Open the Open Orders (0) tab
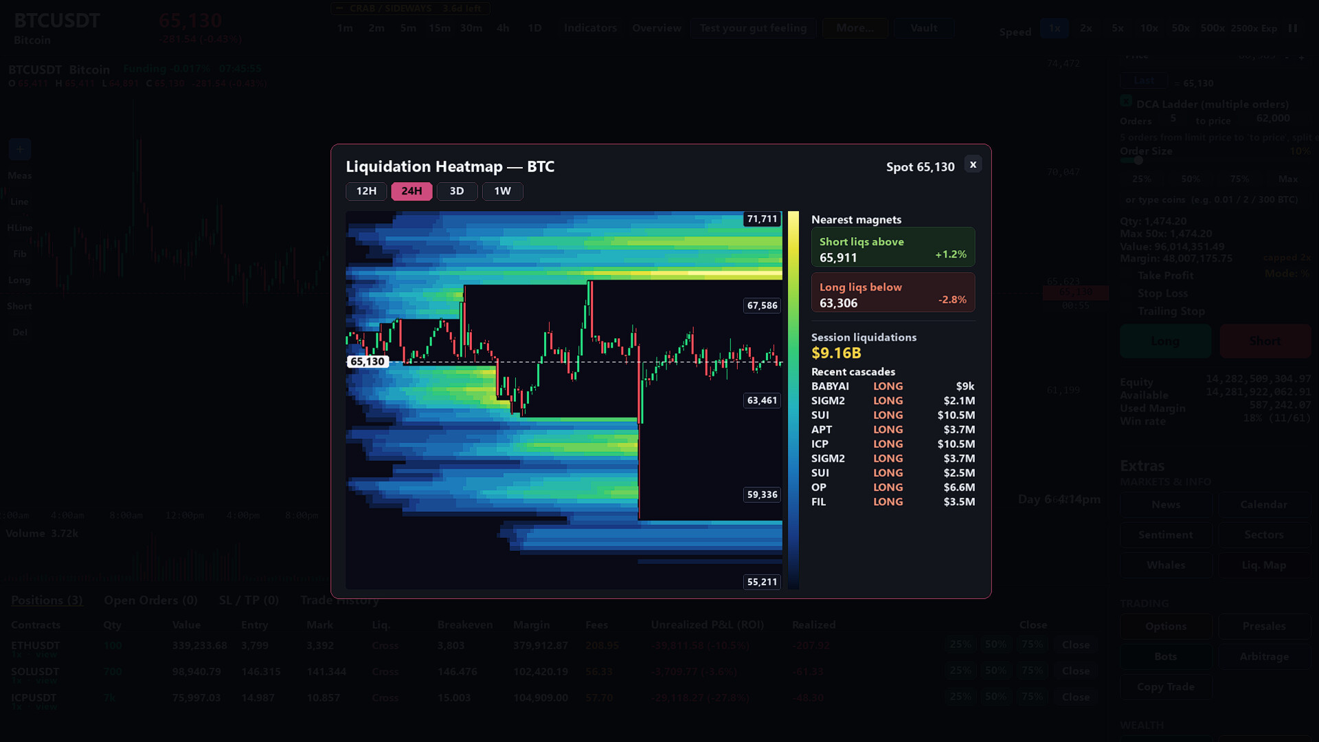 pos(150,600)
